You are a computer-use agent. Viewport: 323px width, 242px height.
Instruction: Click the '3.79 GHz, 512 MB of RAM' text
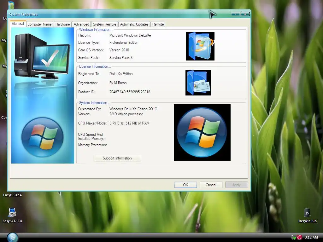tap(129, 123)
